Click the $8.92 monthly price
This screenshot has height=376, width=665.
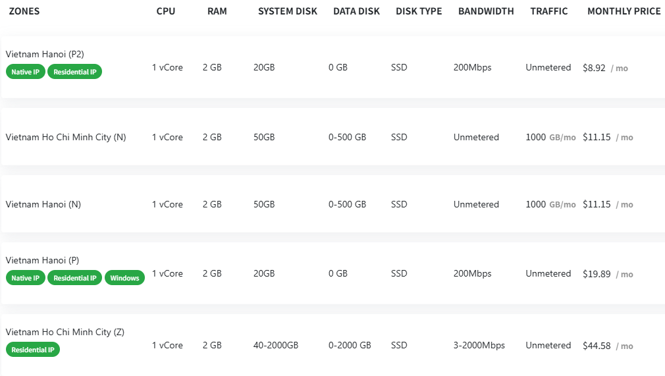tap(594, 68)
